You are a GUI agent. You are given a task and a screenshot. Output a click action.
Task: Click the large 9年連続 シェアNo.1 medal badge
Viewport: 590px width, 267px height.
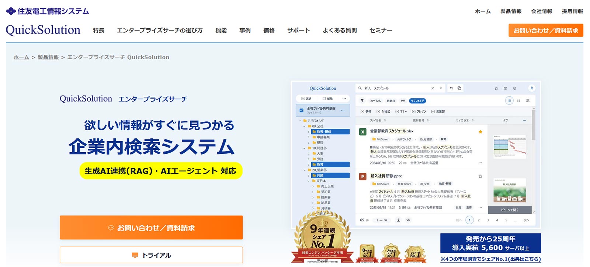323,237
